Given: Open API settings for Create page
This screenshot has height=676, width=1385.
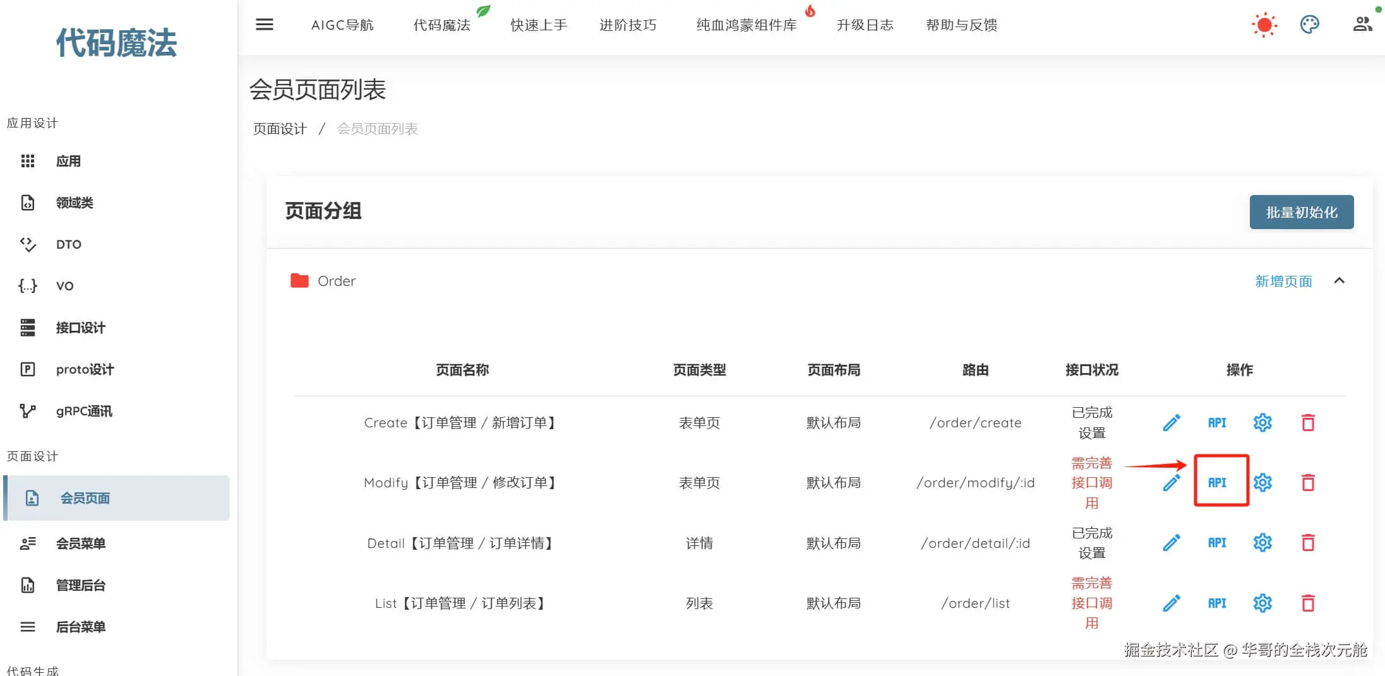Looking at the screenshot, I should pos(1217,423).
